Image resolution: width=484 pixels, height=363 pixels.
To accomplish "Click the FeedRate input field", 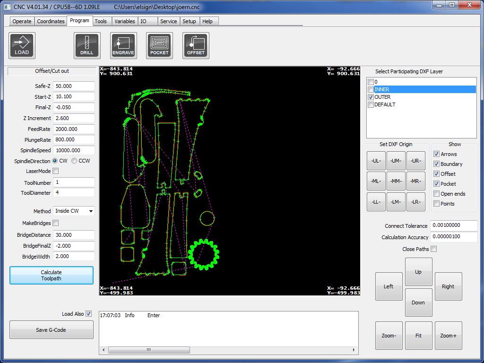I will (74, 129).
